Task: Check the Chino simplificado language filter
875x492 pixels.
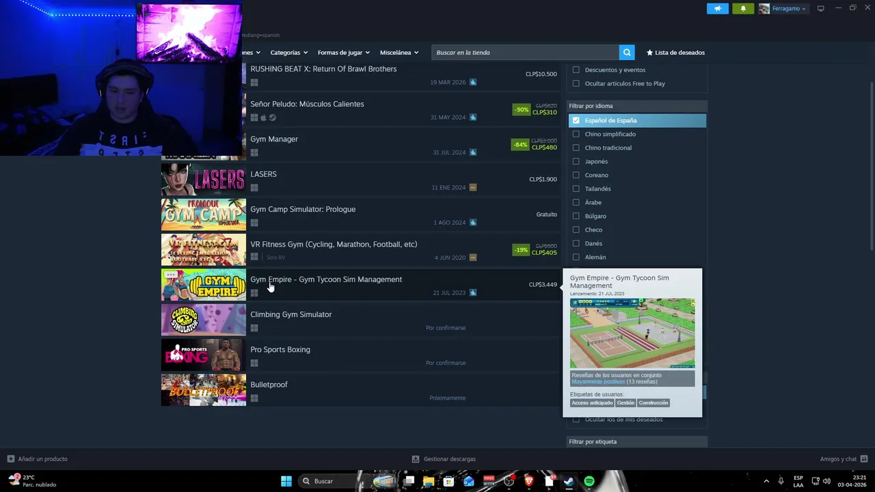Action: (x=576, y=134)
